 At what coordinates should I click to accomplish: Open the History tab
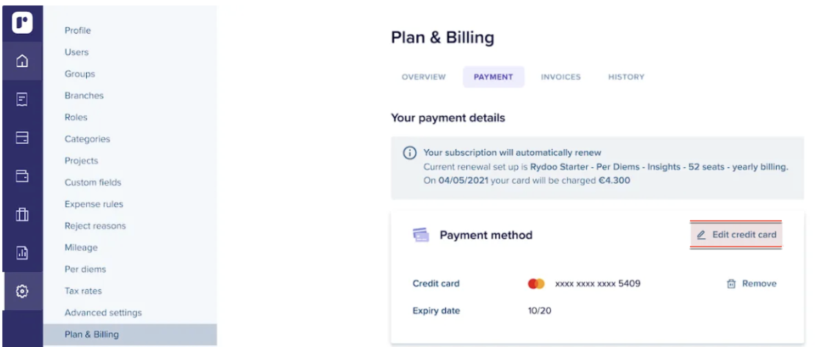click(x=626, y=77)
